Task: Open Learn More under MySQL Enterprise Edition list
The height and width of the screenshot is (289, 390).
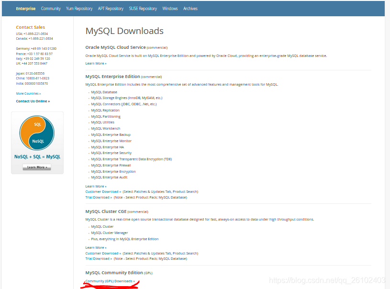Action: 96,186
